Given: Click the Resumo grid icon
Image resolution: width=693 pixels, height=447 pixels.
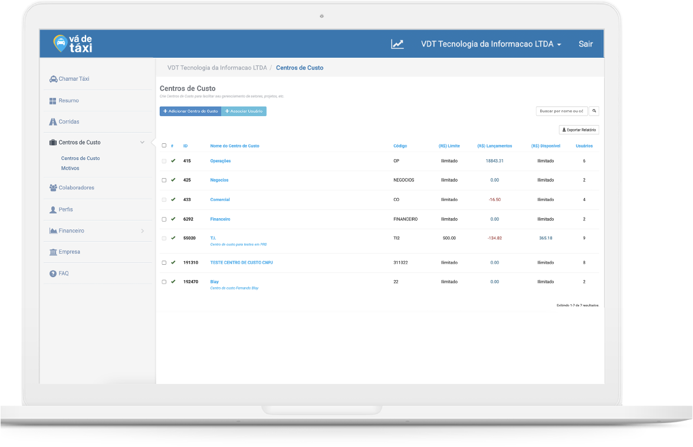Looking at the screenshot, I should (52, 101).
